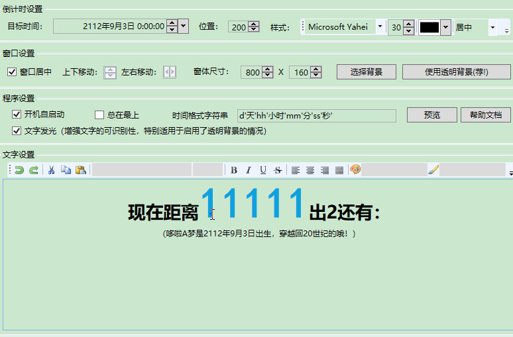Click the 左右移动 spinner control
513x337 pixels.
(170, 72)
